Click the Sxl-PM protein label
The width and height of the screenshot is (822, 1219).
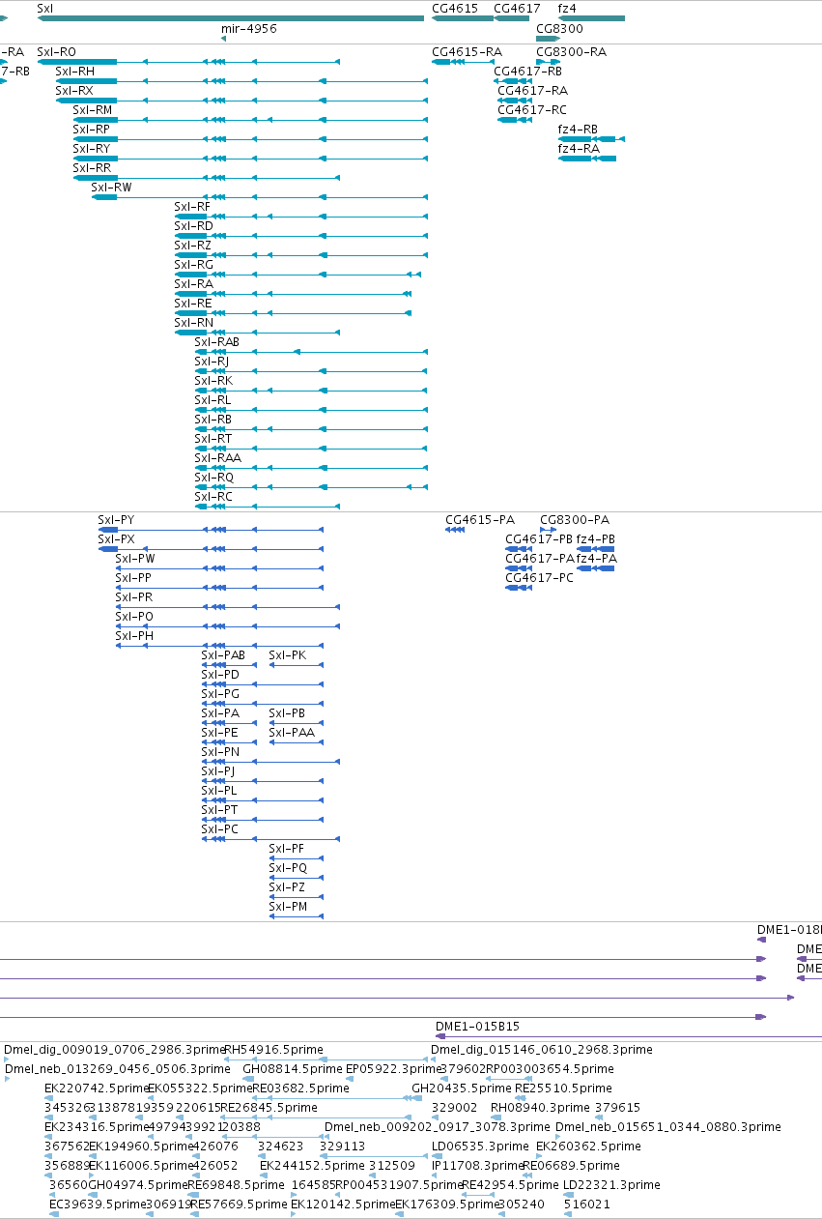pyautogui.click(x=288, y=907)
